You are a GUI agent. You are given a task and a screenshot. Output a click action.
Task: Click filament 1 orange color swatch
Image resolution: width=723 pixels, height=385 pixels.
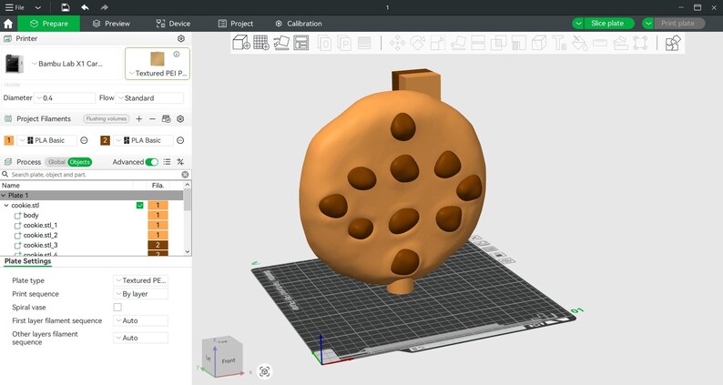[9, 140]
